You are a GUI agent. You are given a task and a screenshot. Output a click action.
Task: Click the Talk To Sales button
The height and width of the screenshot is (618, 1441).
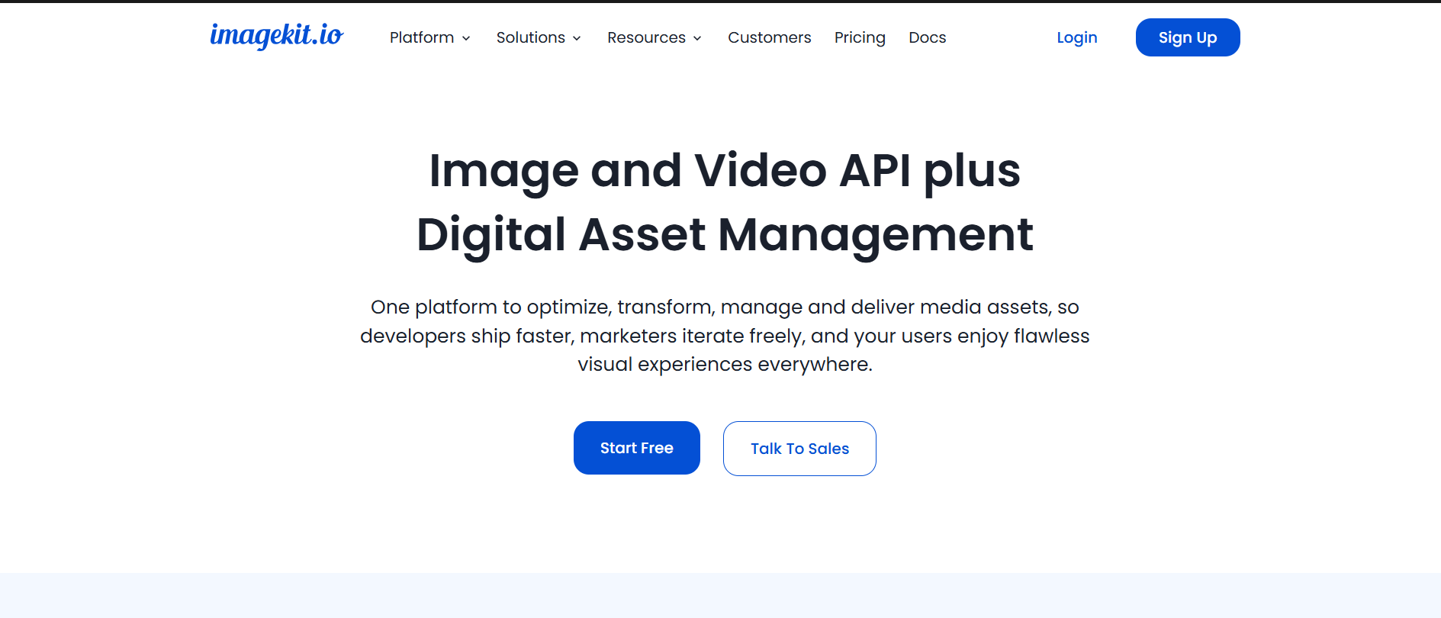click(799, 449)
